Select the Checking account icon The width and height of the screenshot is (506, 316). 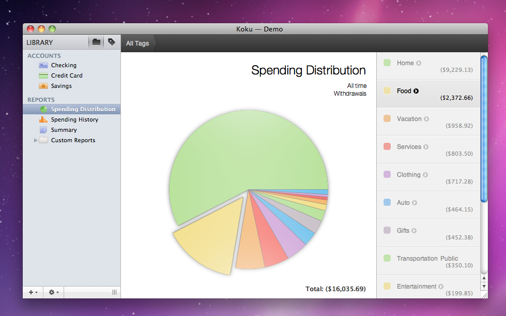pos(43,65)
